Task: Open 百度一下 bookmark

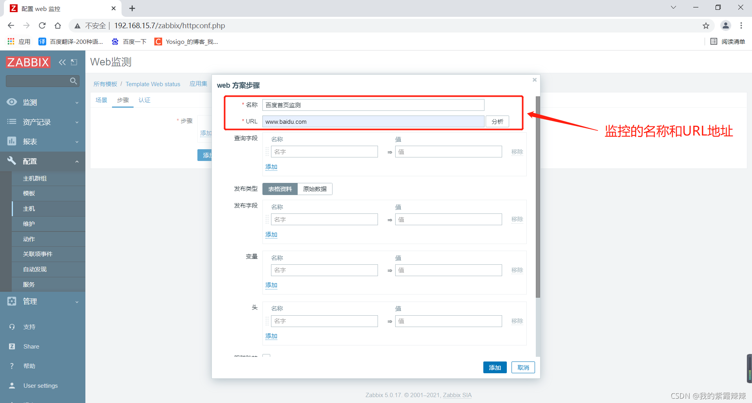Action: 129,42
